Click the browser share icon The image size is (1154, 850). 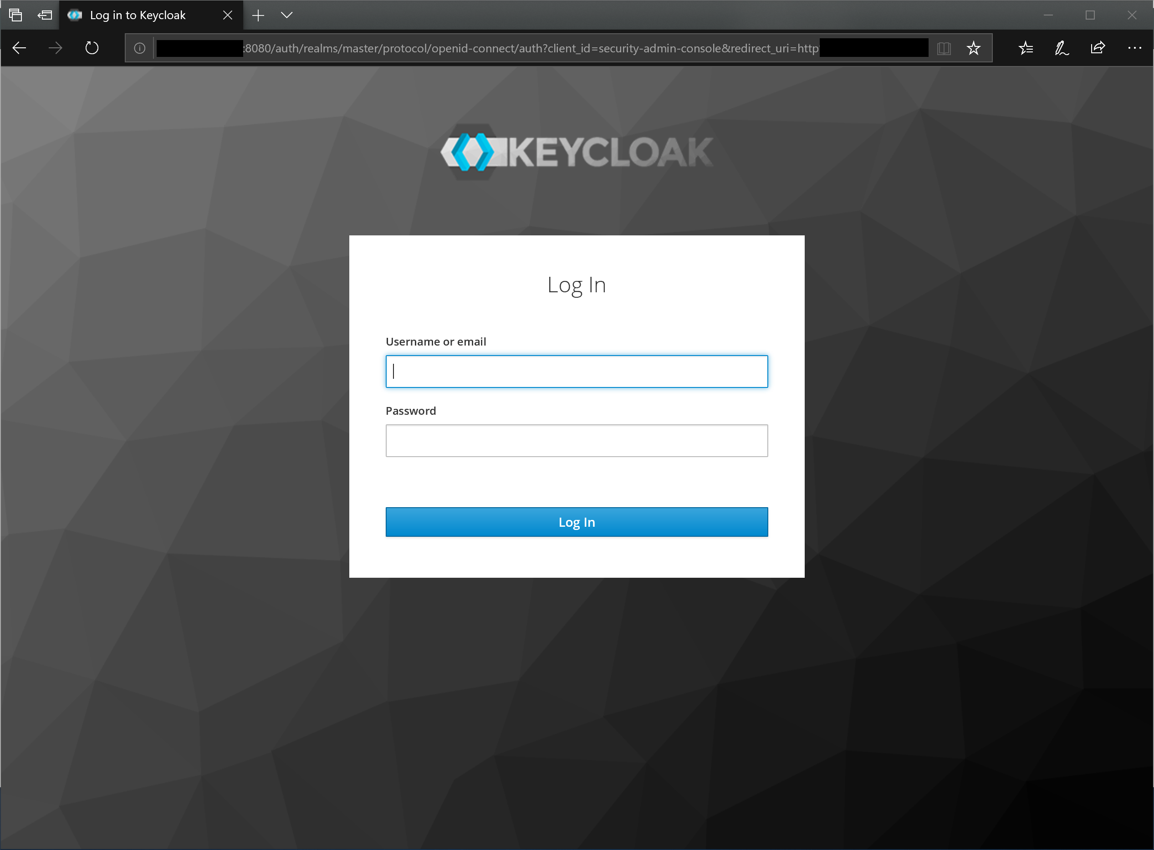pyautogui.click(x=1098, y=47)
